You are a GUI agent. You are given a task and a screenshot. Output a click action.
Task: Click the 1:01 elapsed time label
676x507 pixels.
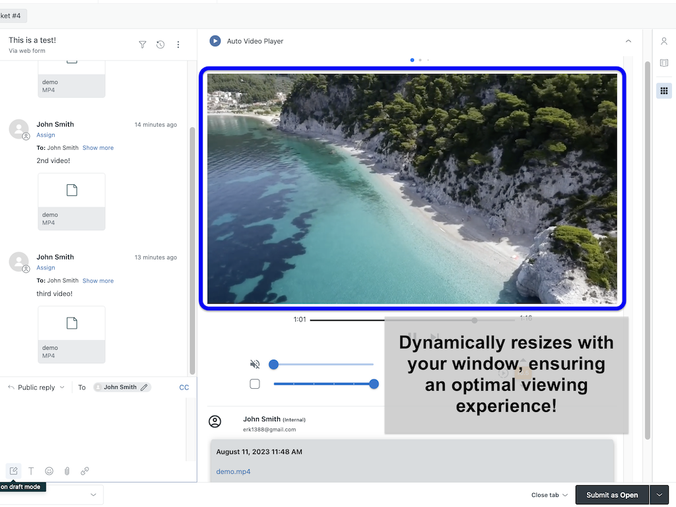[300, 320]
